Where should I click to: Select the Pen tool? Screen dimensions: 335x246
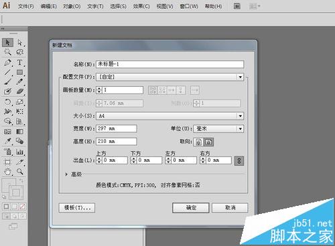[x=7, y=62]
